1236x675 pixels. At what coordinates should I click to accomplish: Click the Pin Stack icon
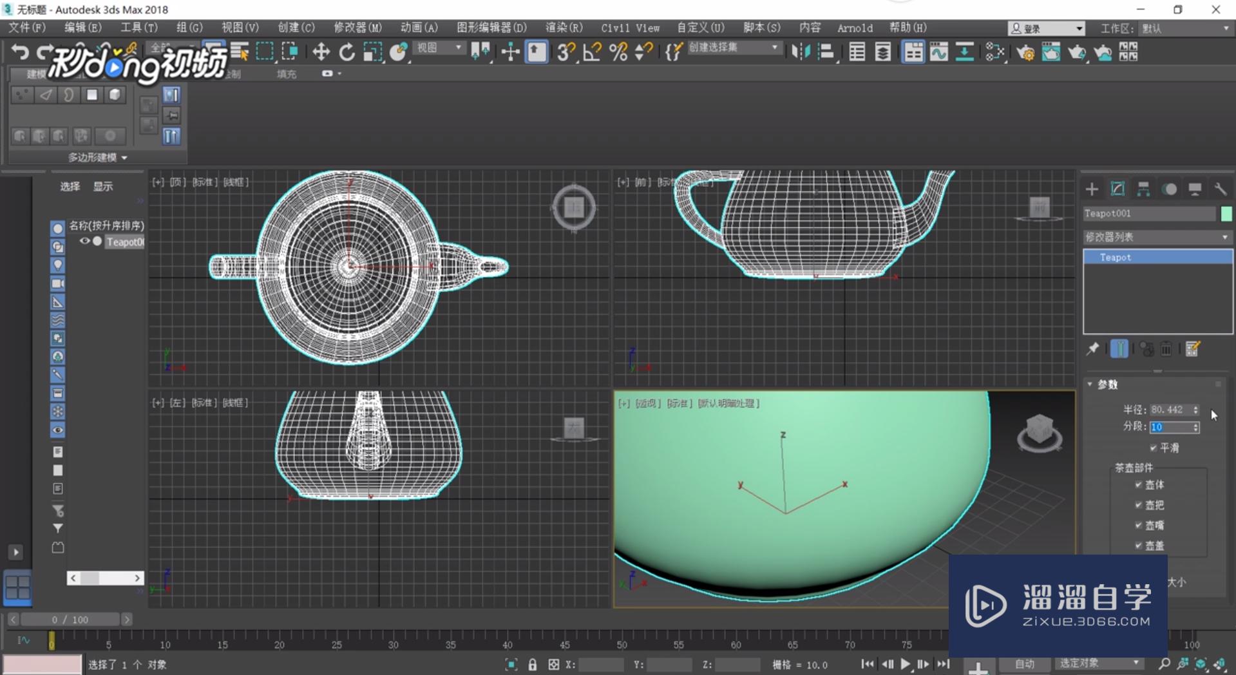[x=1092, y=349]
